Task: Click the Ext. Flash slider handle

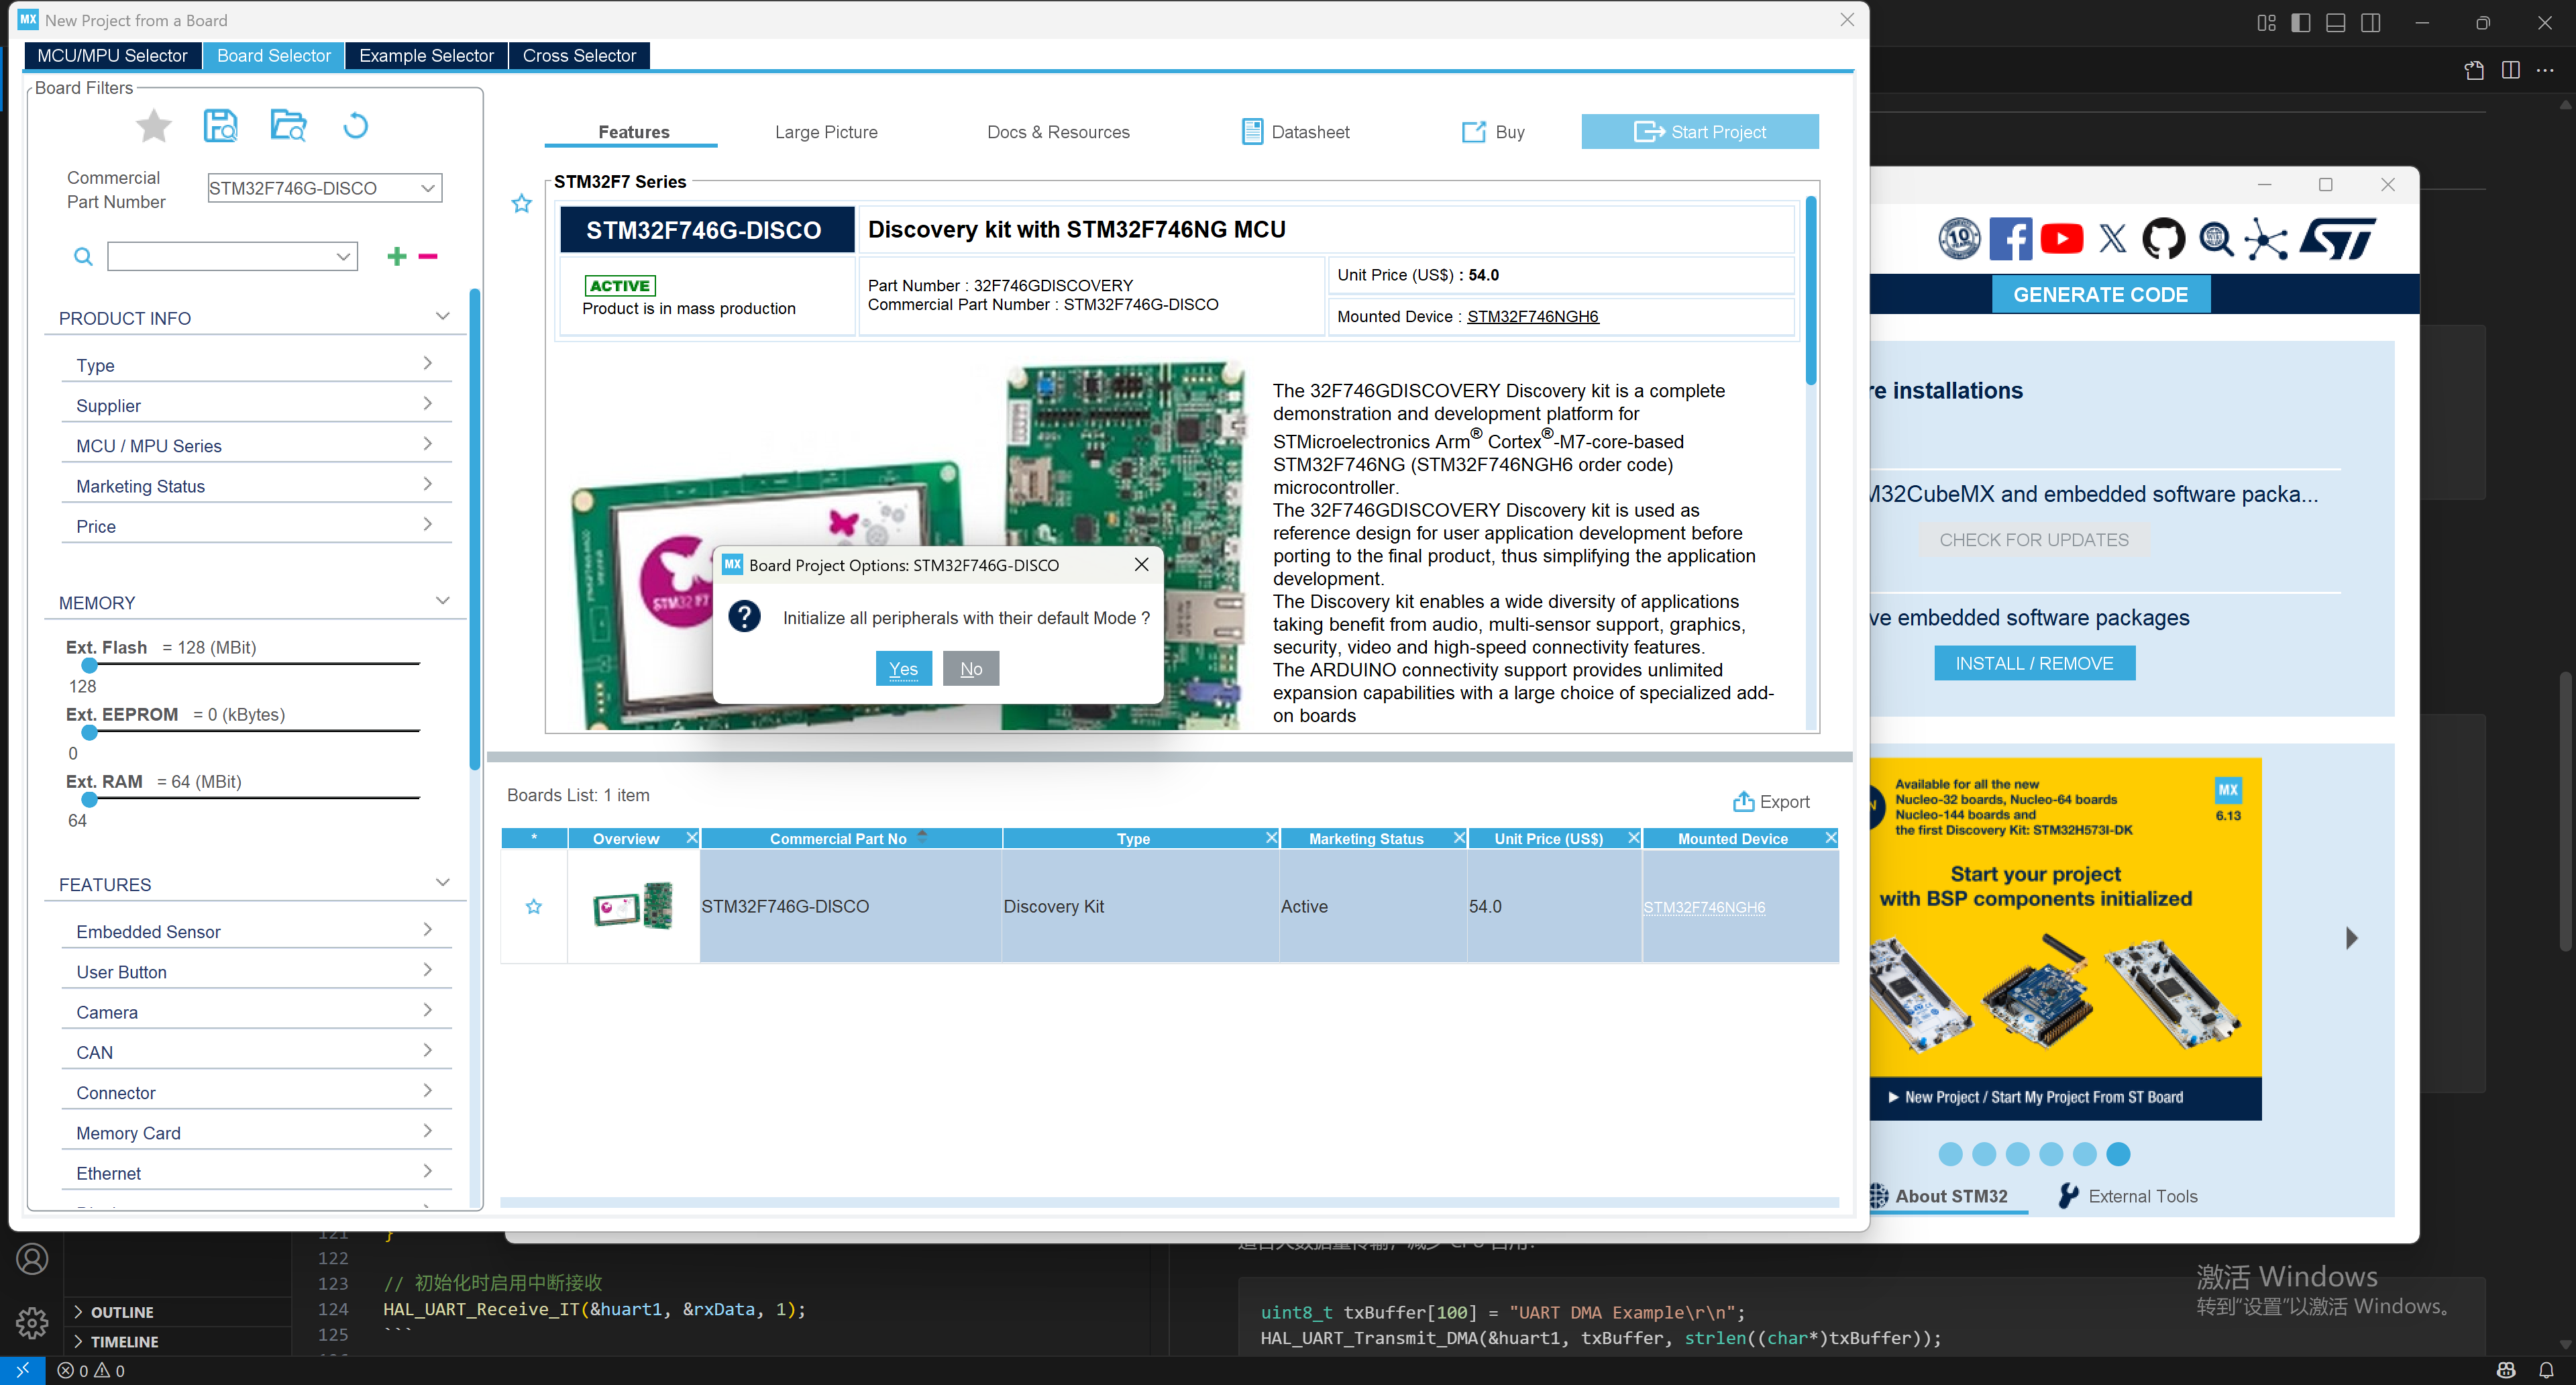Action: tap(89, 665)
